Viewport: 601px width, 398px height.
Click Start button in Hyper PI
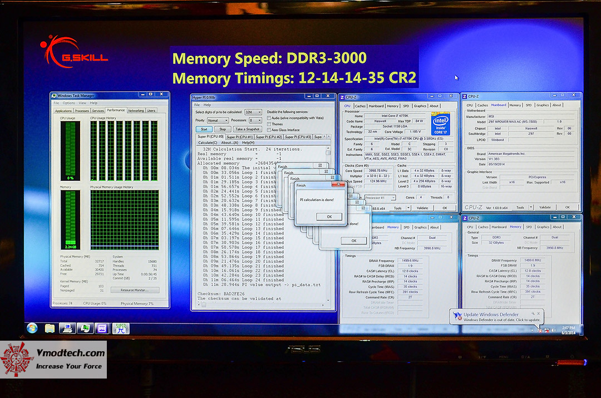click(x=204, y=129)
